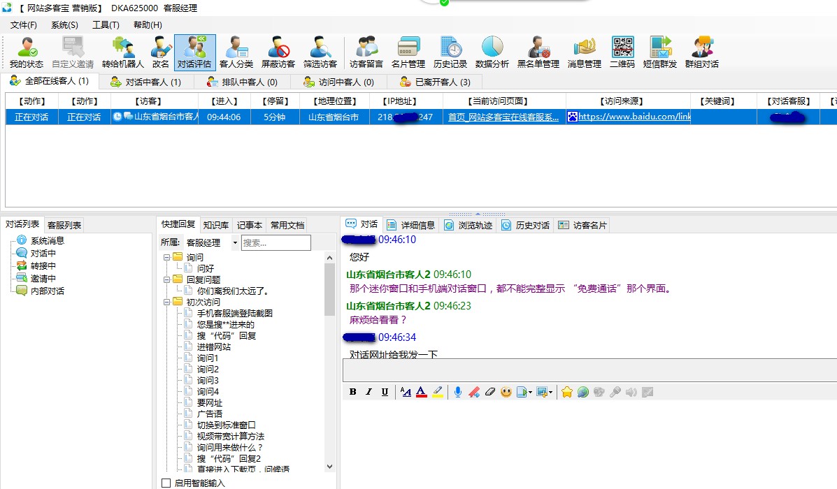
Task: Collapse the 回复问题 folder node
Action: 167,279
